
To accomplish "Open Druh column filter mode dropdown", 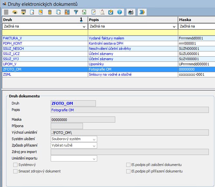I will (84, 27).
